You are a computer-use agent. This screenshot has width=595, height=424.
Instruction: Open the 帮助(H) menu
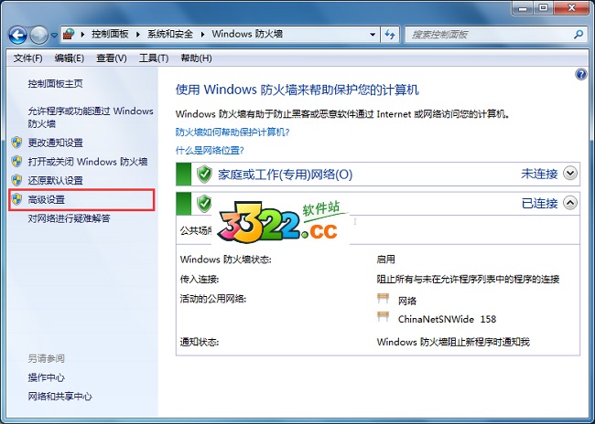(x=196, y=58)
